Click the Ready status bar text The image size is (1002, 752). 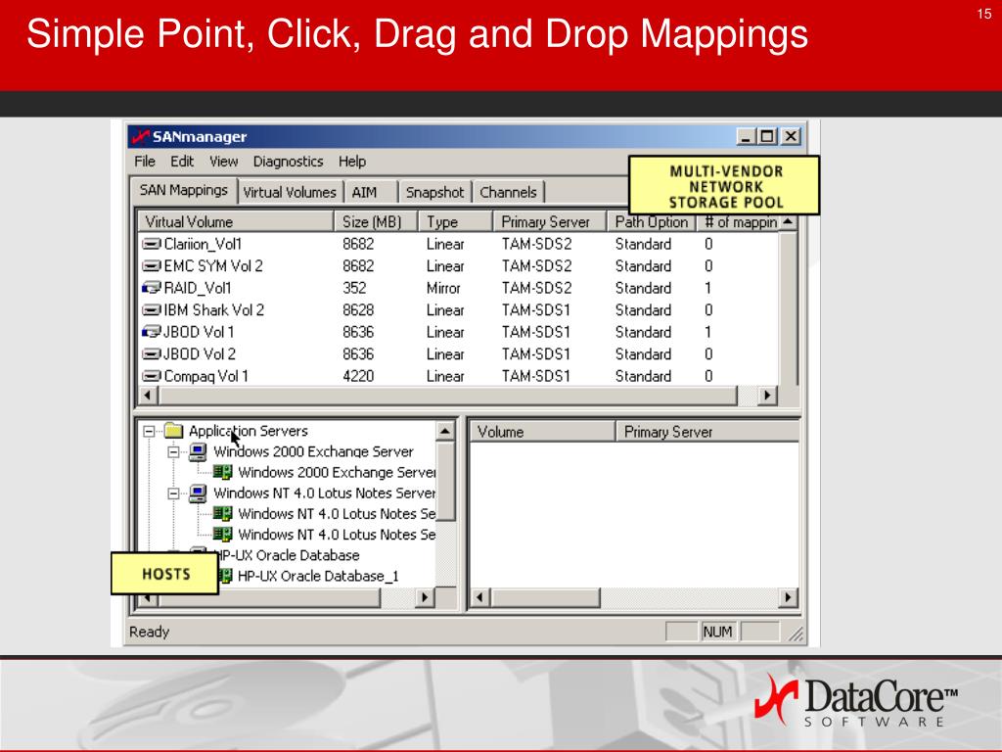pos(150,632)
